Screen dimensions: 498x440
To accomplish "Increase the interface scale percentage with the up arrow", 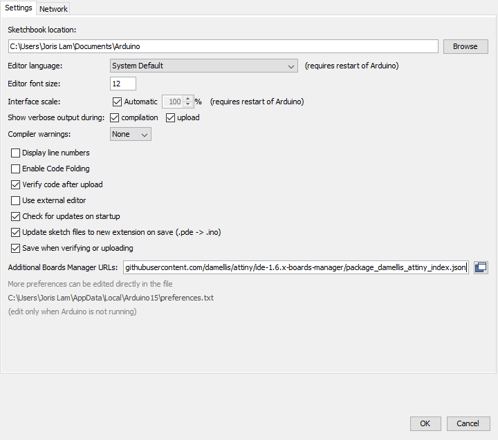I will 187,98.
